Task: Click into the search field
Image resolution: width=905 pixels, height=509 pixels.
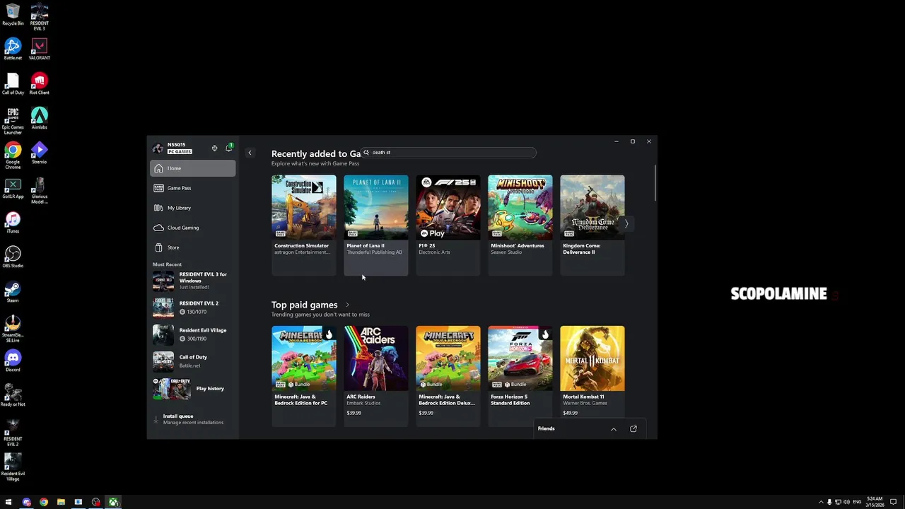Action: [x=448, y=153]
